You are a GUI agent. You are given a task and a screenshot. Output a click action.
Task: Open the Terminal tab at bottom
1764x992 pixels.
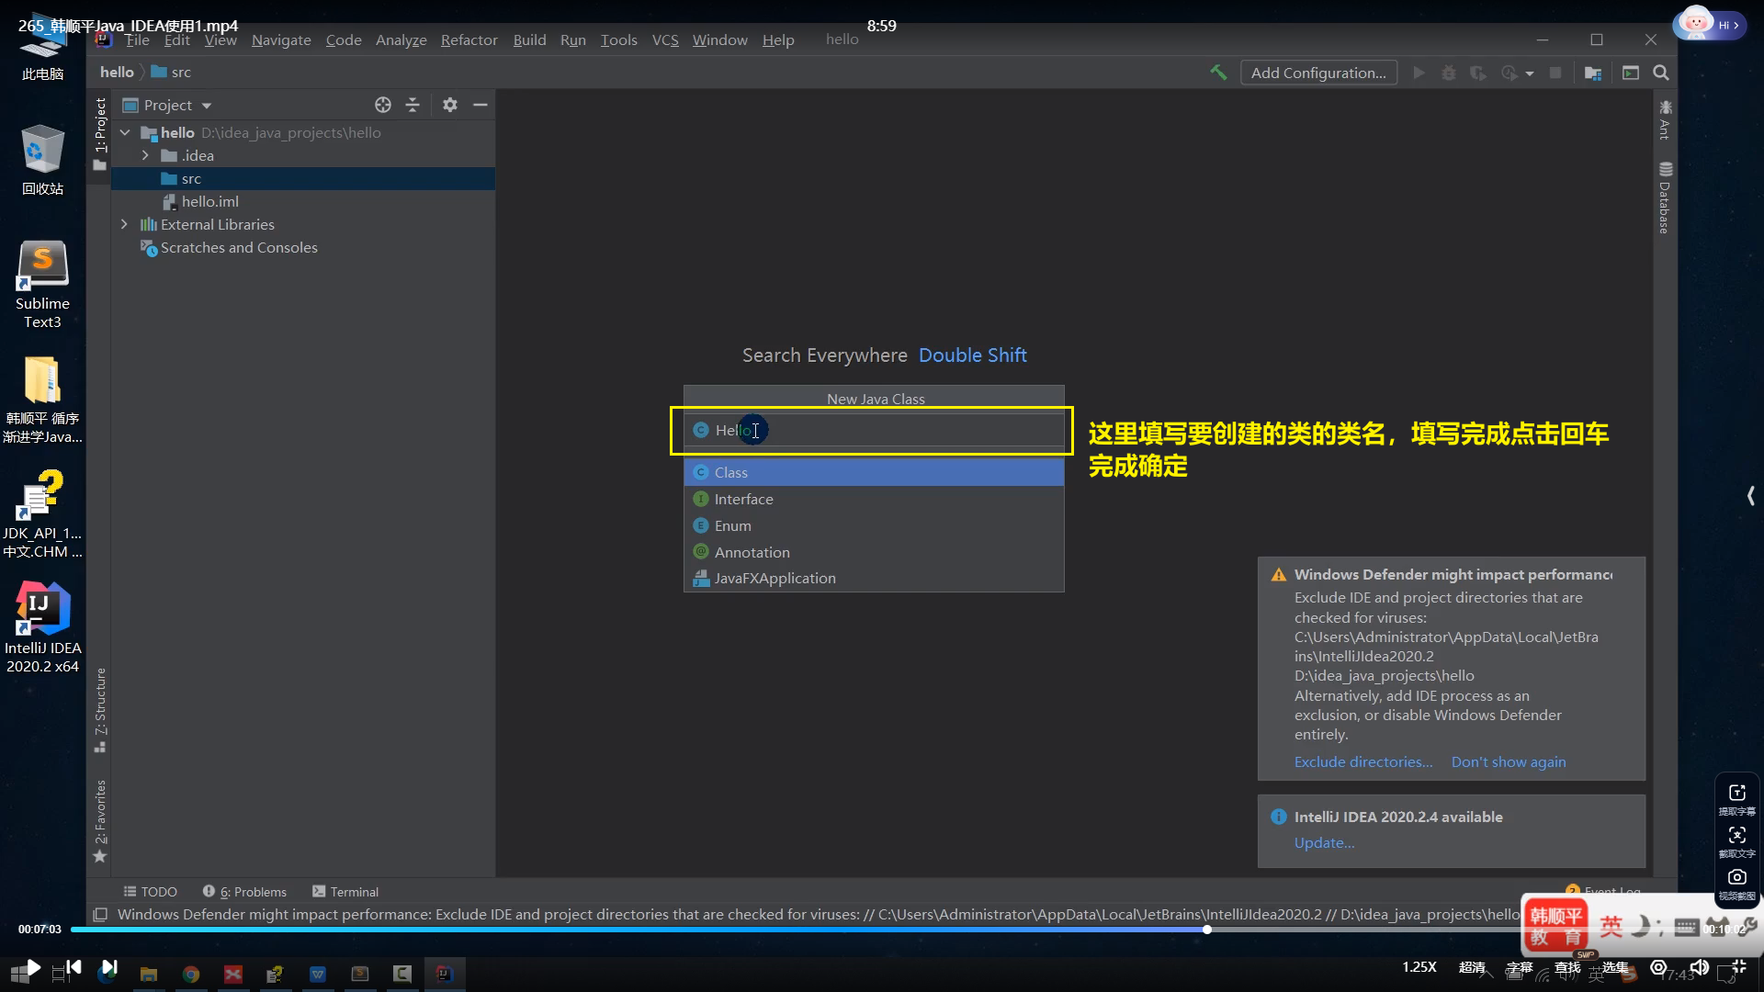tap(345, 891)
